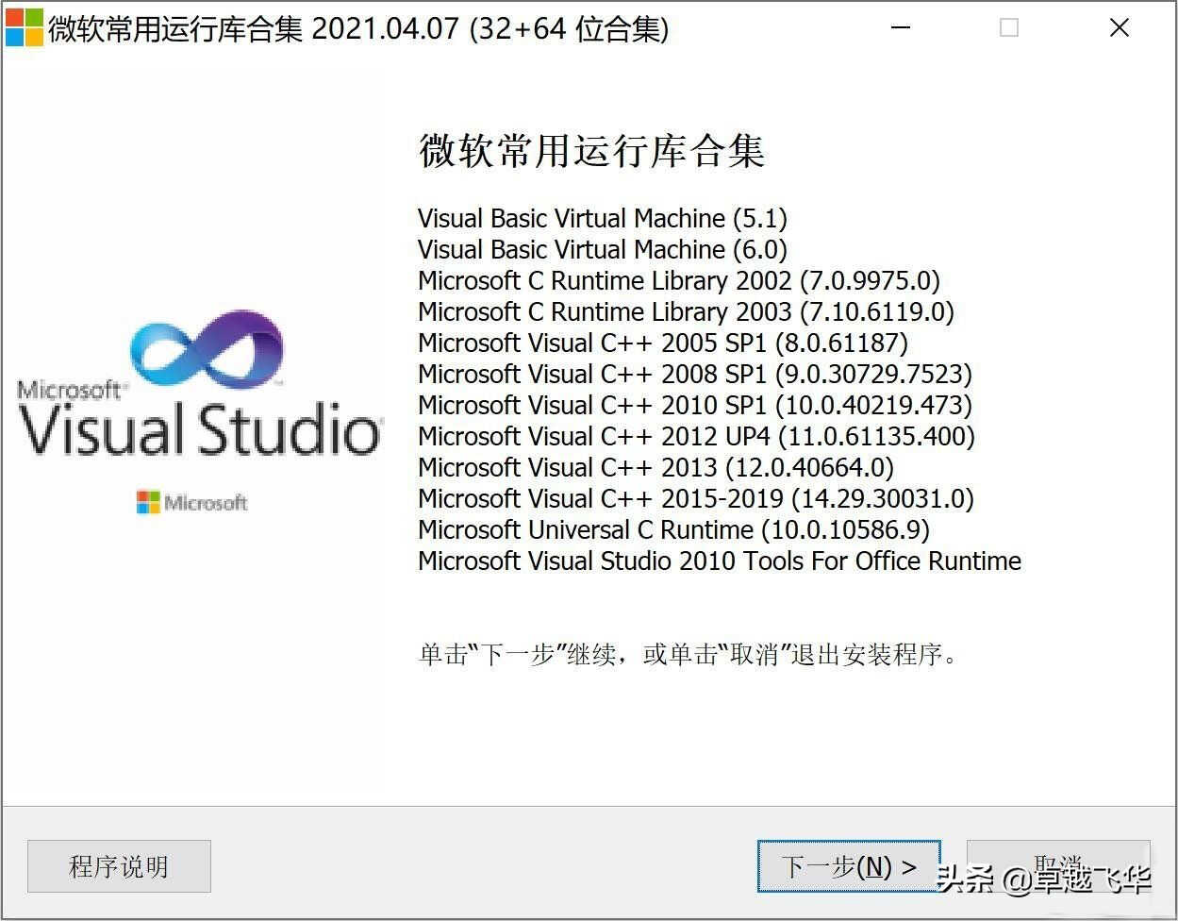The height and width of the screenshot is (921, 1178).
Task: Minimize the installer window
Action: click(x=901, y=28)
